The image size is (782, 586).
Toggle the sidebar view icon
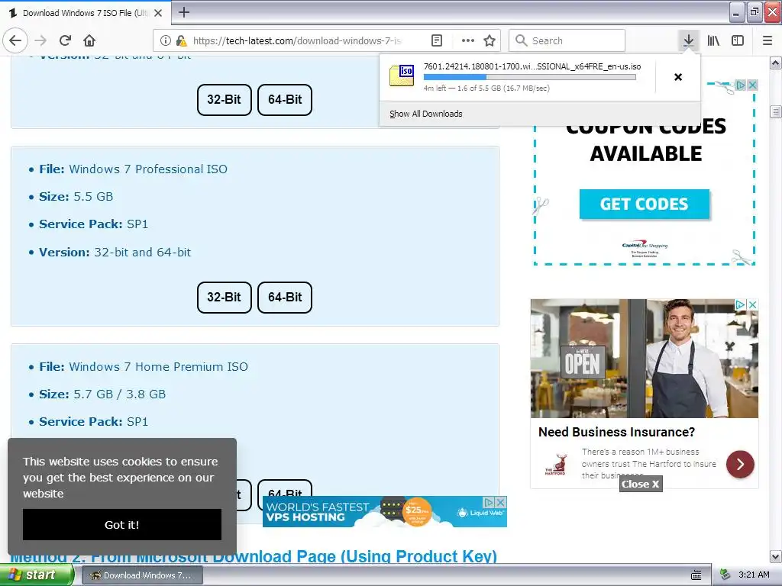(738, 40)
